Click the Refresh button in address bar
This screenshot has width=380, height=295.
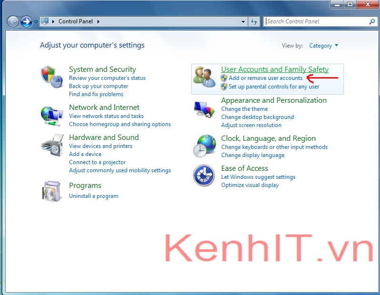coord(254,21)
